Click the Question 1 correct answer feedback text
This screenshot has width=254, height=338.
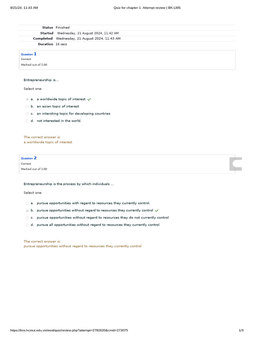click(48, 142)
